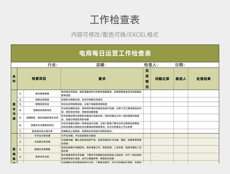Click requirement text starting '店铺新品上架新前'
The image size is (230, 174).
pos(87,131)
